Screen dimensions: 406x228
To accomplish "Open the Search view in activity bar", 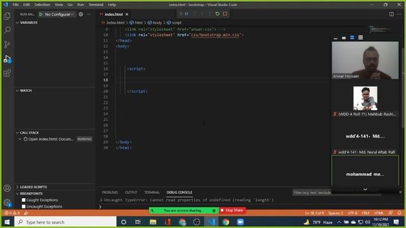I will tap(7, 30).
